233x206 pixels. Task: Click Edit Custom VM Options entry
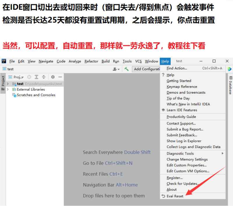coord(188,171)
